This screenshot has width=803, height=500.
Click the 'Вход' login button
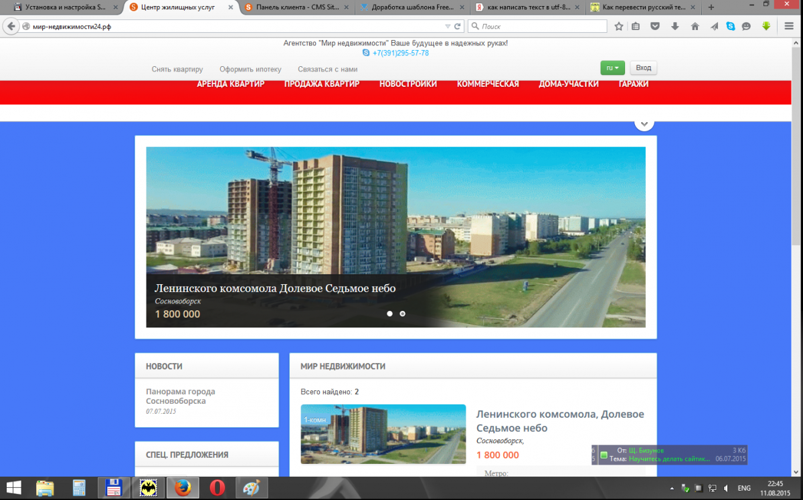pyautogui.click(x=643, y=68)
